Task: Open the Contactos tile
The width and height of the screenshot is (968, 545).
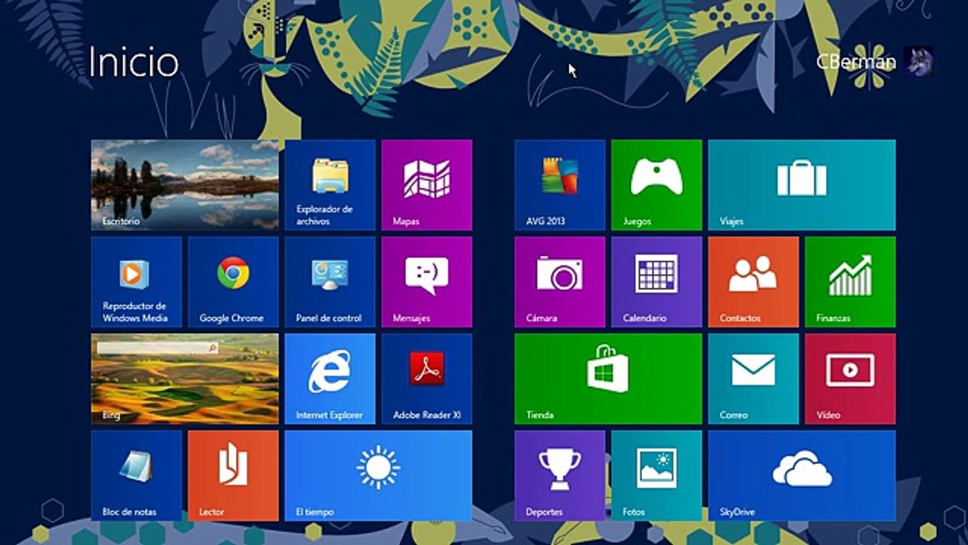Action: pyautogui.click(x=753, y=282)
